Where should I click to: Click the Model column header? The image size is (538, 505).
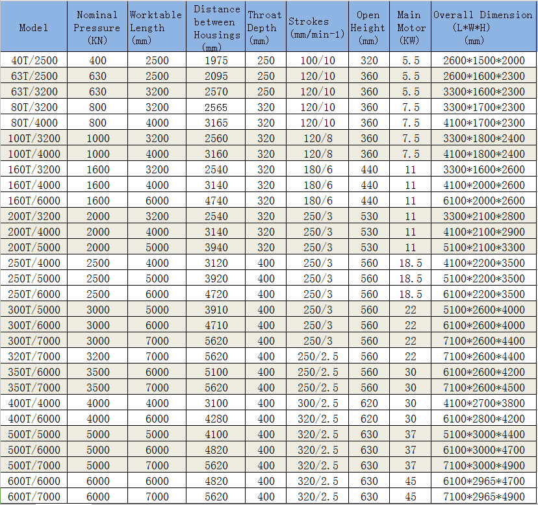pos(34,27)
